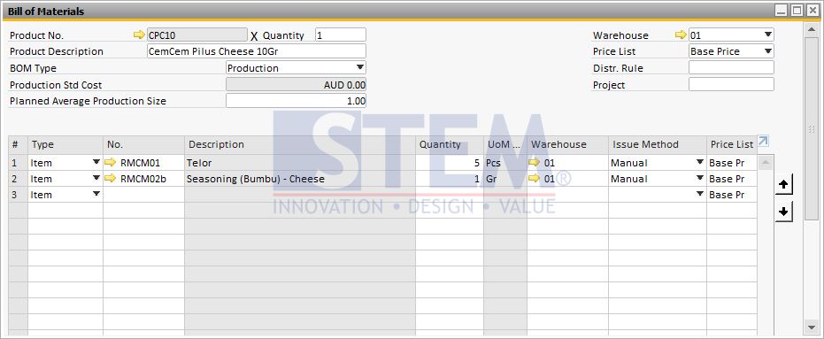This screenshot has width=824, height=339.
Task: Click the Planned Average Production Size field
Action: (296, 101)
